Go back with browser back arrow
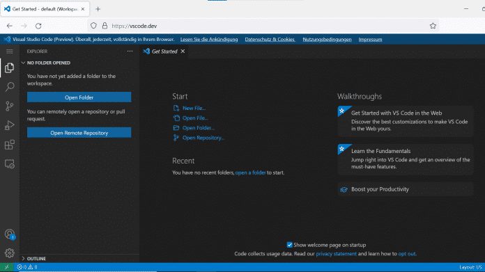The image size is (485, 272). click(x=10, y=26)
